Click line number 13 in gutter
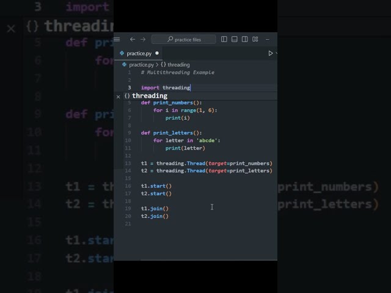The height and width of the screenshot is (293, 391). pos(128,164)
